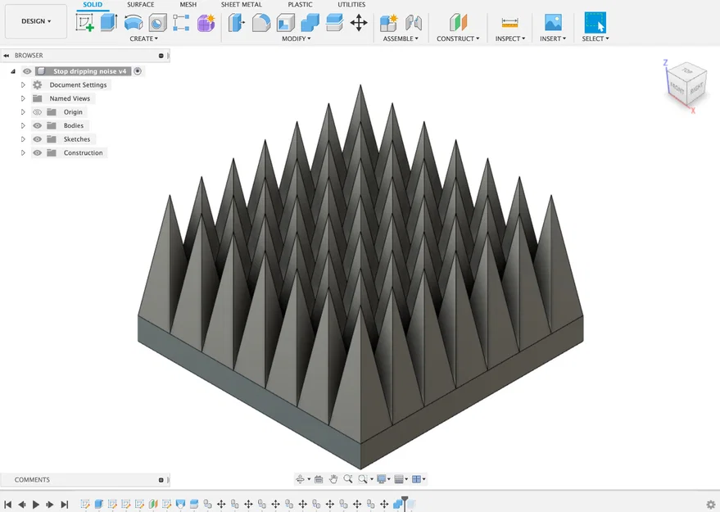Collapse the root component node
This screenshot has width=720, height=512.
[x=13, y=71]
